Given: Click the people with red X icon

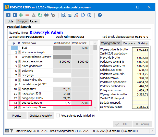Looking at the screenshot, I should pyautogui.click(x=76, y=15).
